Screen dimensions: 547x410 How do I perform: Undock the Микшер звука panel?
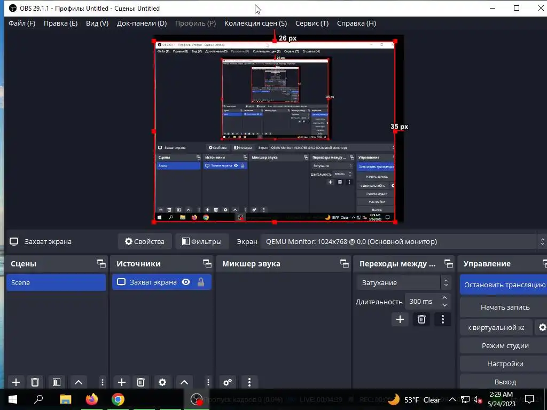point(345,264)
